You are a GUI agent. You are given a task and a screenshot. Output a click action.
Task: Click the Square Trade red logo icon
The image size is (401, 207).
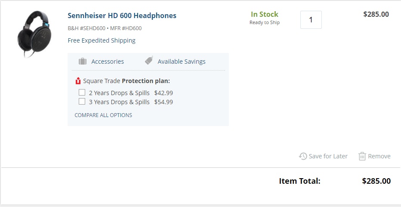point(78,81)
